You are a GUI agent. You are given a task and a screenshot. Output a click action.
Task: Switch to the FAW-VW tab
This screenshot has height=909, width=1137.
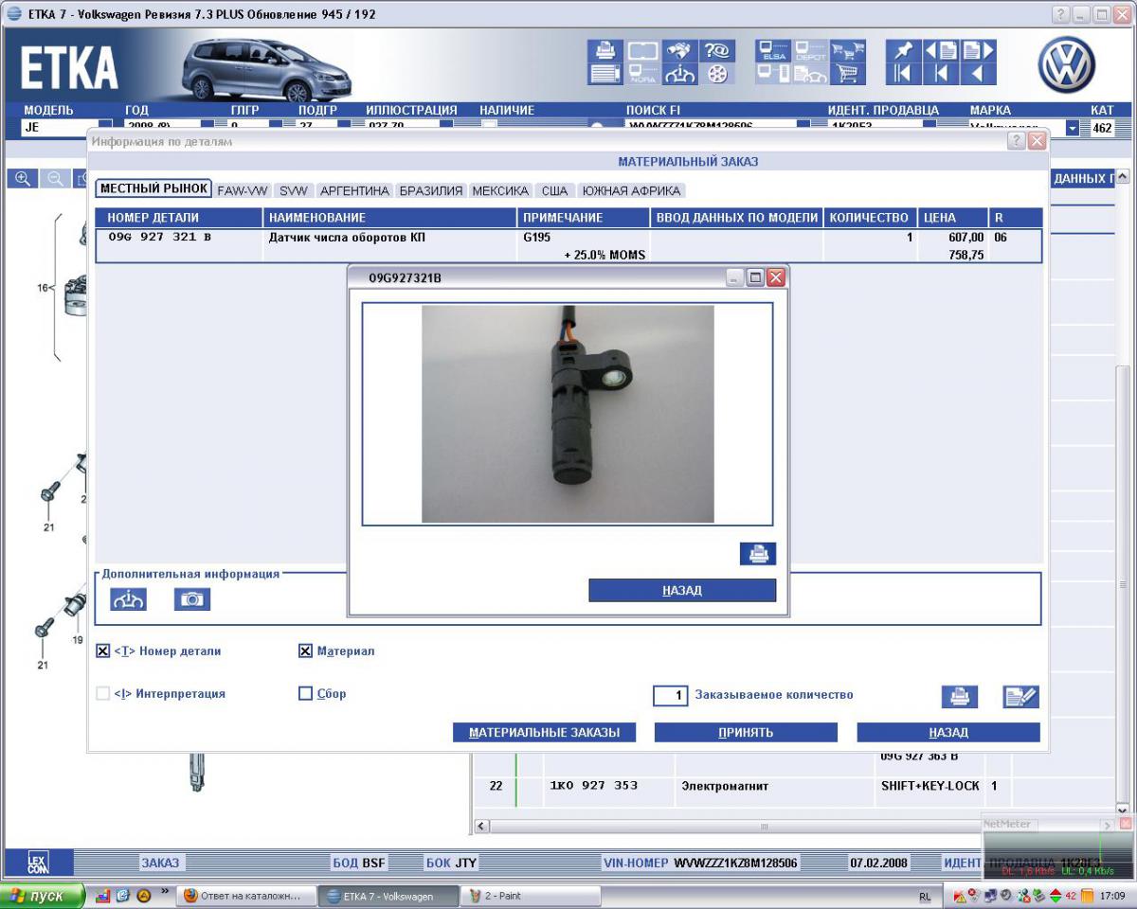(243, 190)
